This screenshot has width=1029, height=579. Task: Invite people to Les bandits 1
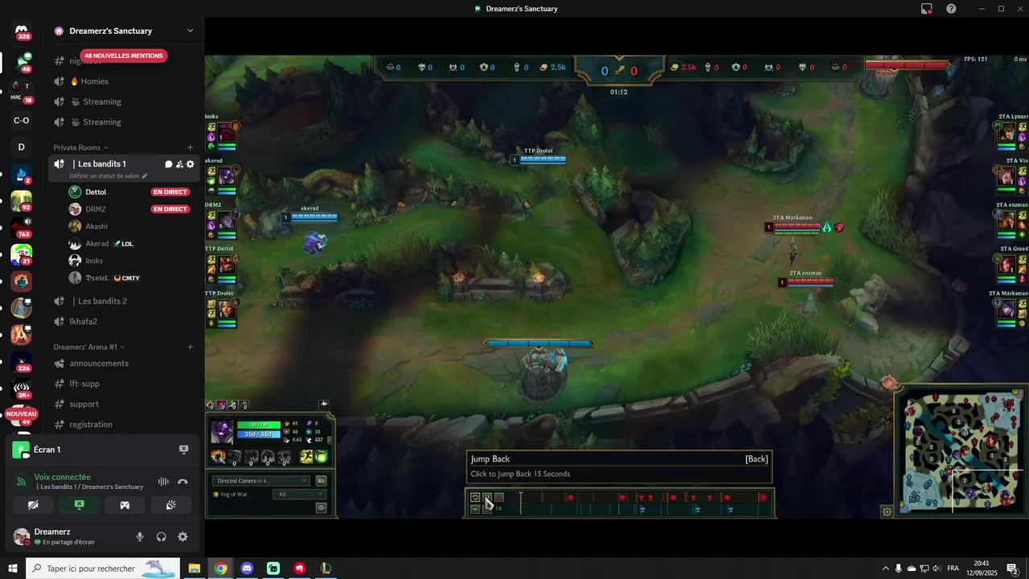179,164
